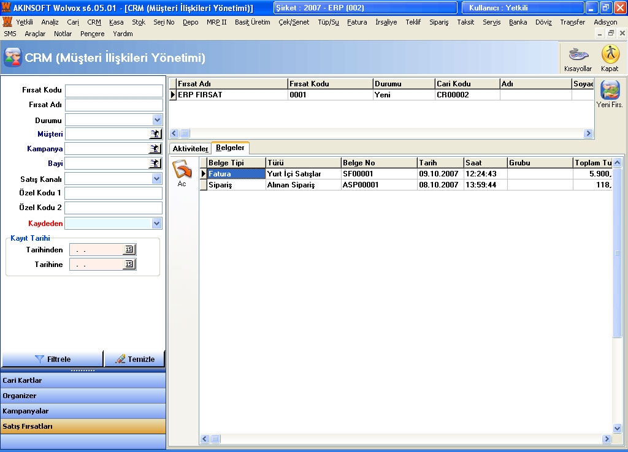Select the Fatura document row
Screen dimensions: 628x452
point(406,173)
